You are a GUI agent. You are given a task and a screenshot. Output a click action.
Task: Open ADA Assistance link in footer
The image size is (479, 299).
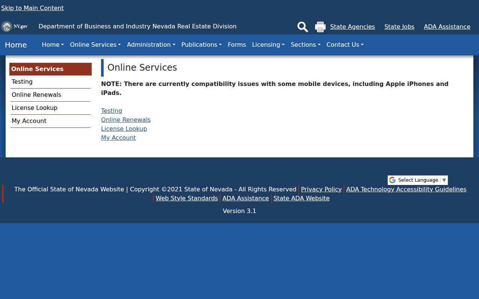(245, 198)
